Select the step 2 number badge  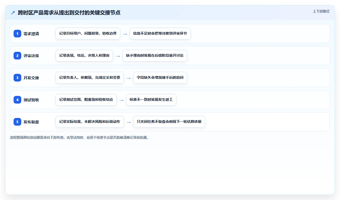coord(17,56)
